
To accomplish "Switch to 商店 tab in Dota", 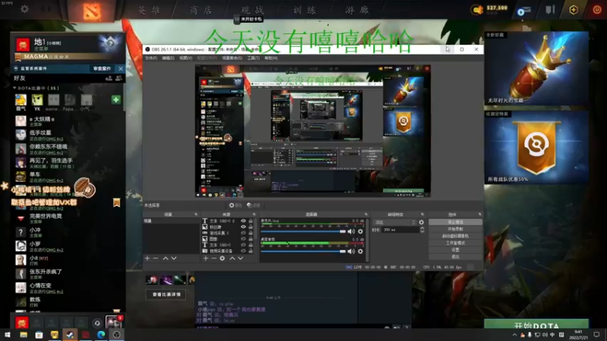I will point(200,10).
